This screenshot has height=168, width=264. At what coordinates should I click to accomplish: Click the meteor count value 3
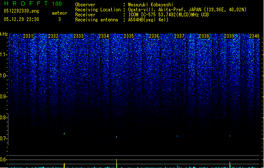pyautogui.click(x=60, y=19)
